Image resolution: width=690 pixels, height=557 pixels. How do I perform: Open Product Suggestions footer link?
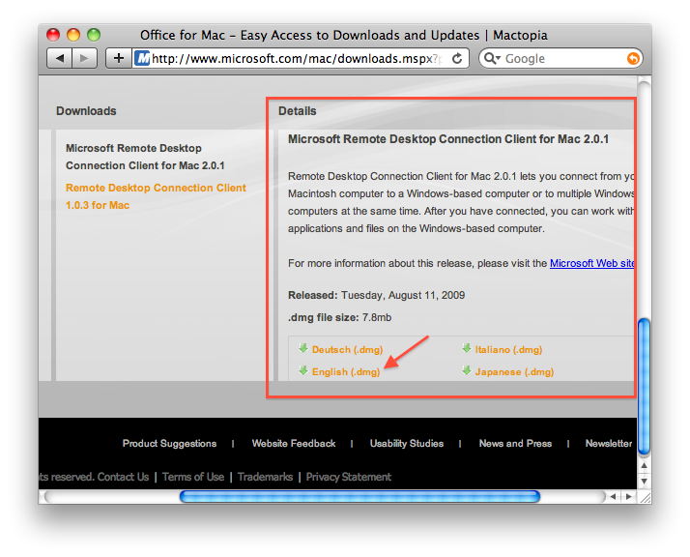click(169, 444)
